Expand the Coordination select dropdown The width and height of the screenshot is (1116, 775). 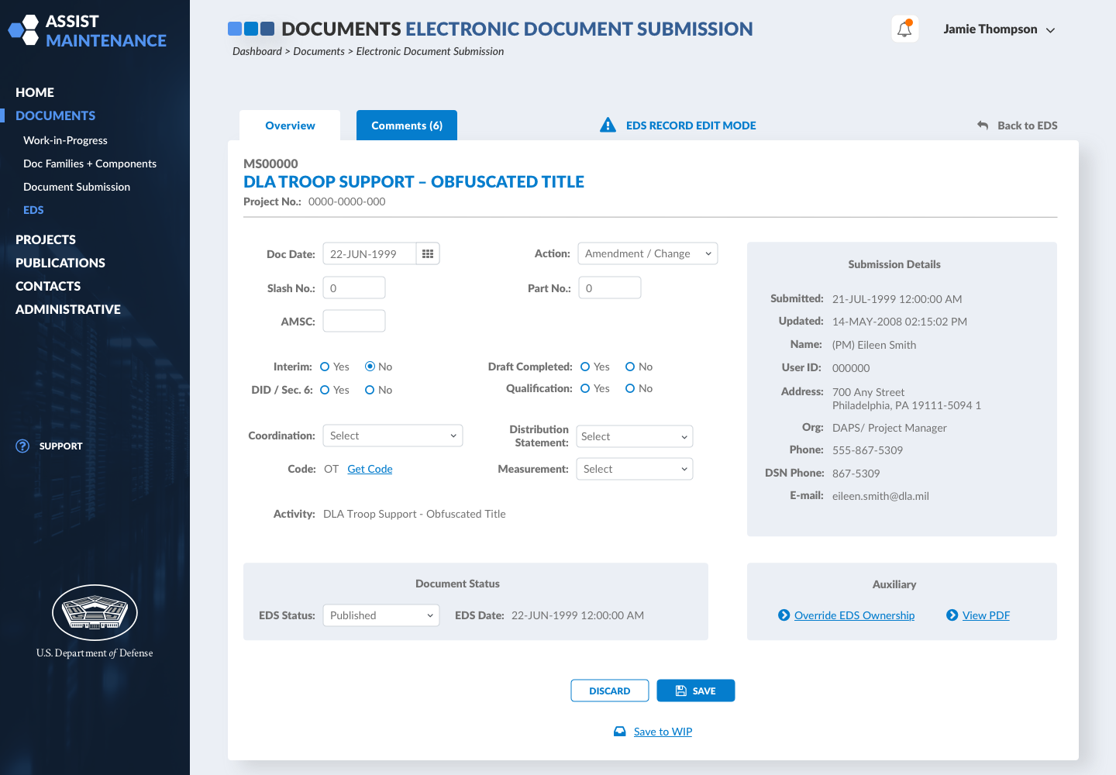tap(393, 436)
